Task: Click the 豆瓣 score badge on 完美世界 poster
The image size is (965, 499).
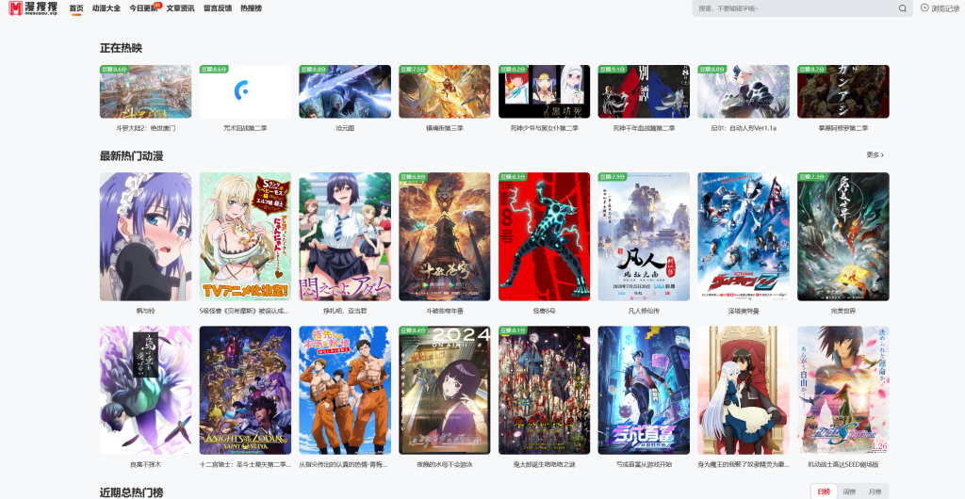Action: (x=811, y=177)
